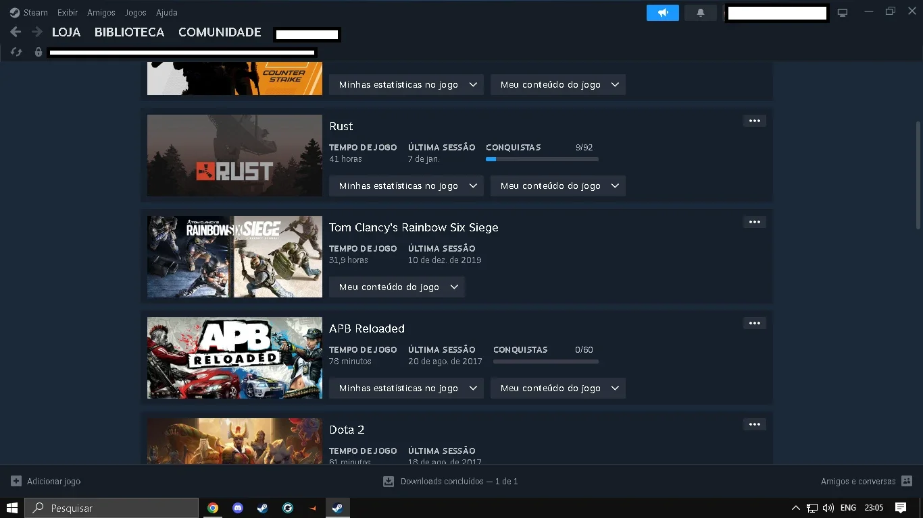The image size is (923, 518).
Task: Open Discord from the taskbar
Action: click(x=238, y=508)
